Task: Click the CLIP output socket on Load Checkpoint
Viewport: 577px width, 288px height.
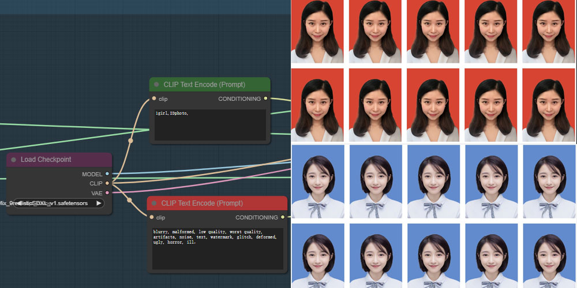Action: pos(107,183)
